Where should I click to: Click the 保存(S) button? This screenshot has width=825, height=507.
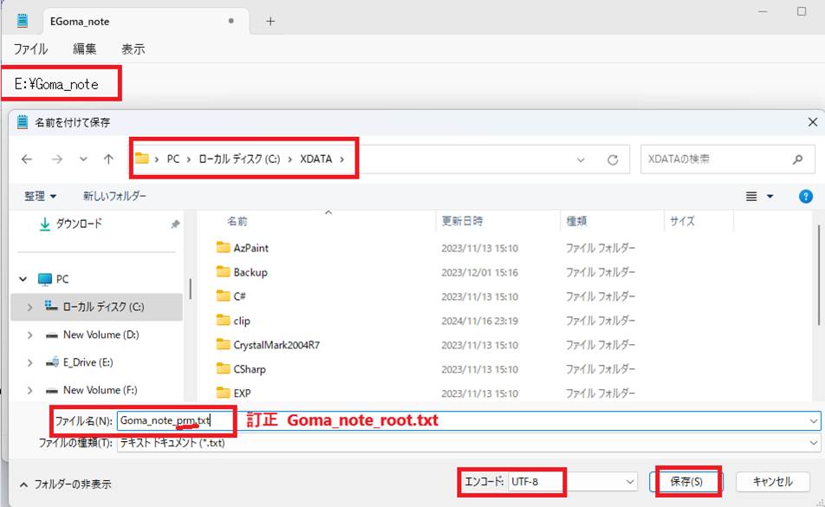tap(686, 481)
